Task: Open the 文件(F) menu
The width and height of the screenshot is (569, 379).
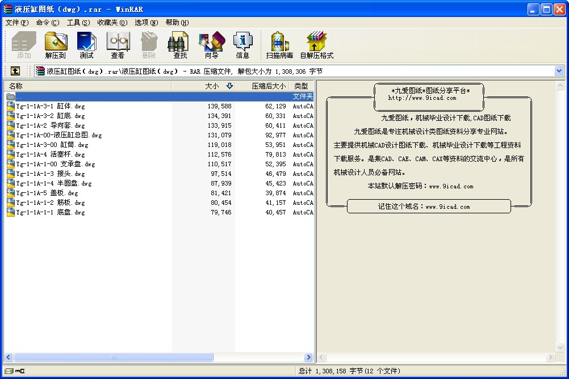Action: (x=16, y=23)
